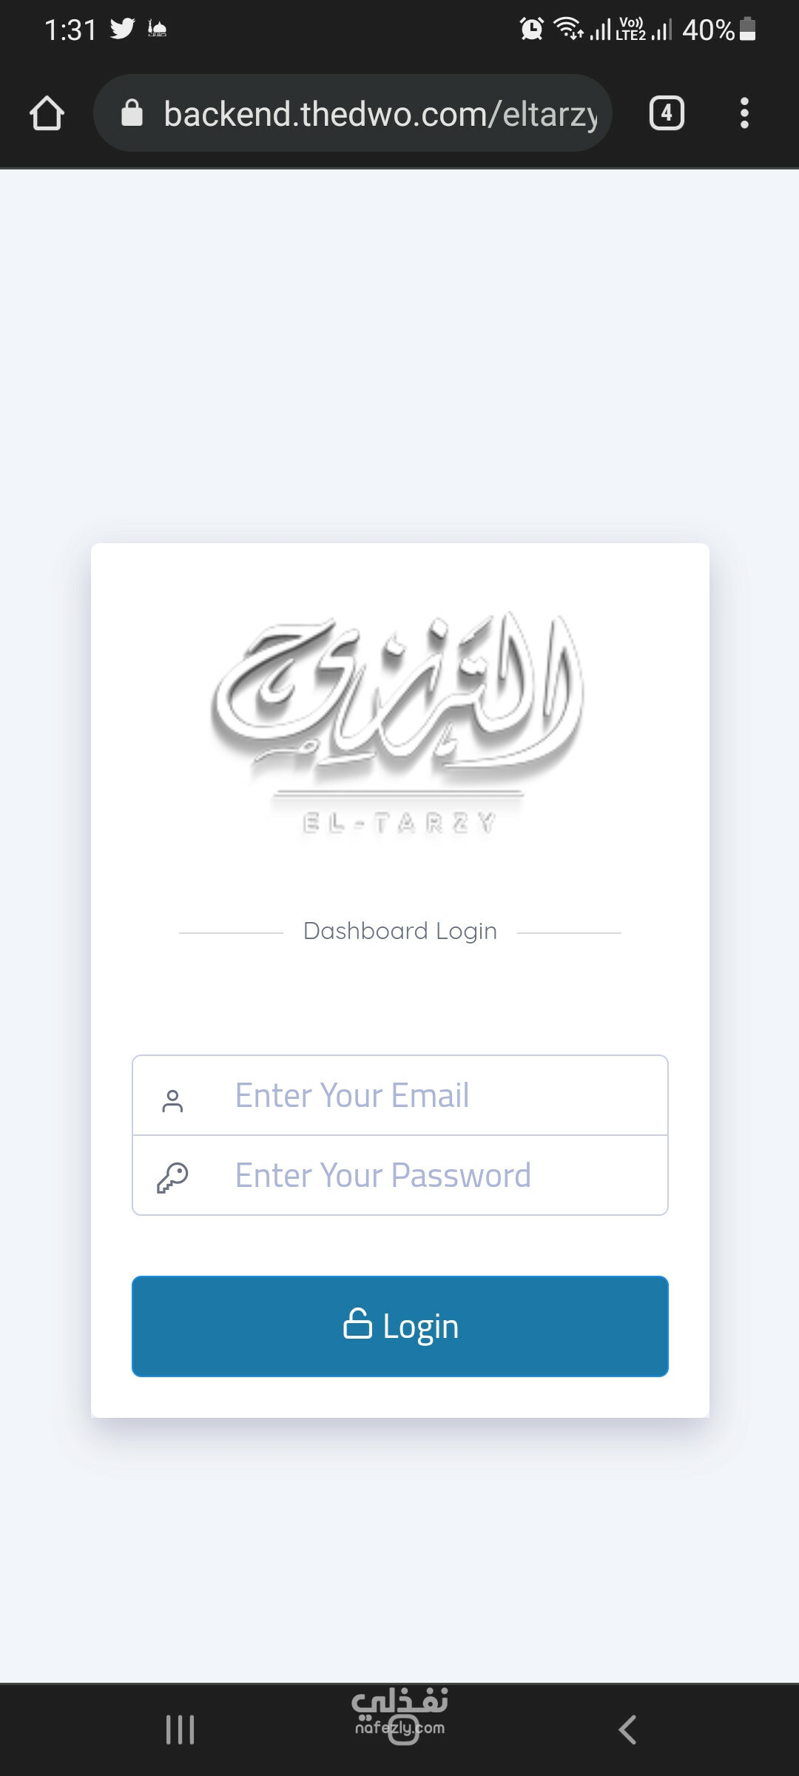
Task: Click the Dashboard Login heading text
Action: pos(400,931)
